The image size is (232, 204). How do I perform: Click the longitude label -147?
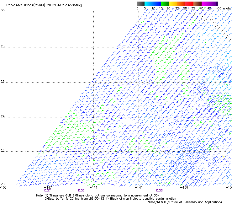click(x=48, y=187)
